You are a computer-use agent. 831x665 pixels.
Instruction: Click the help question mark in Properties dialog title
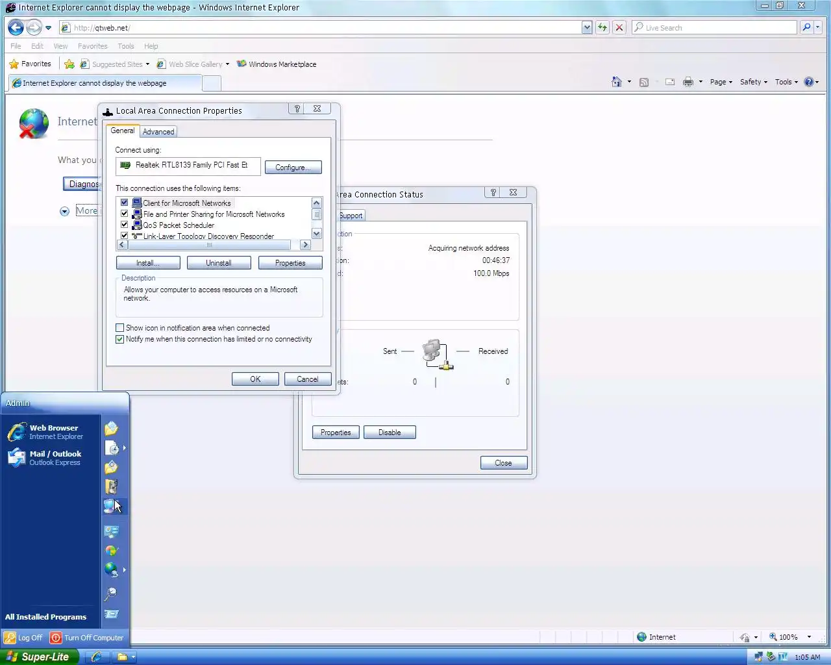297,109
